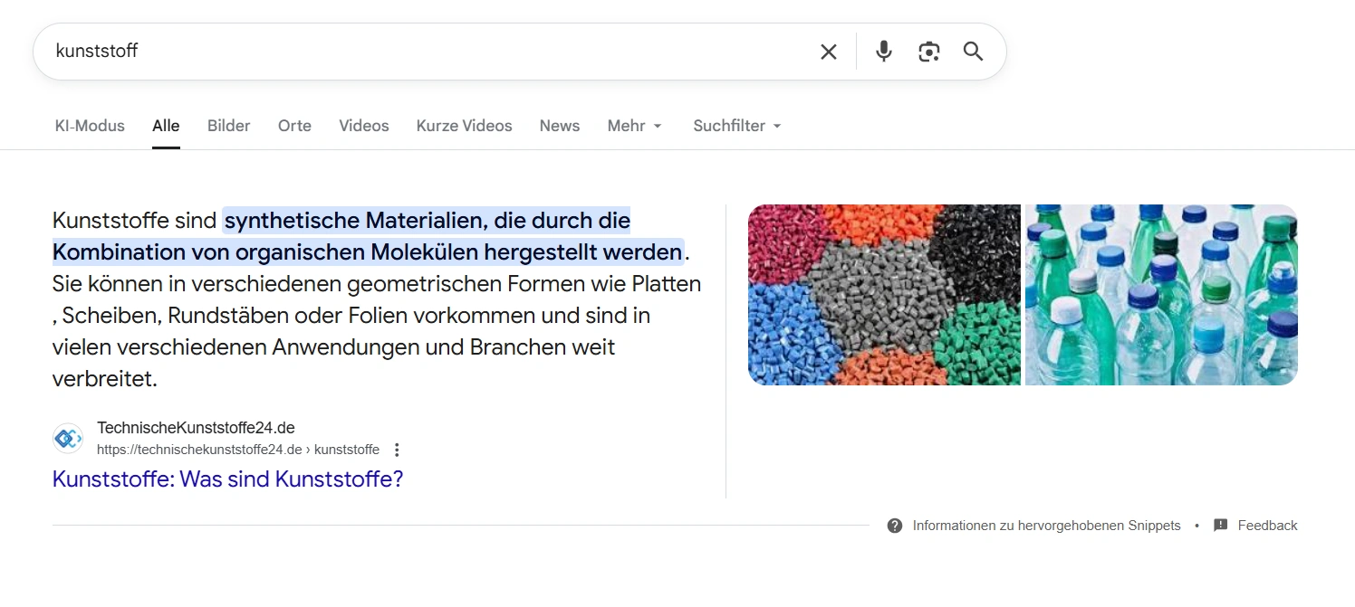Activate voice search with the microphone icon

point(882,52)
